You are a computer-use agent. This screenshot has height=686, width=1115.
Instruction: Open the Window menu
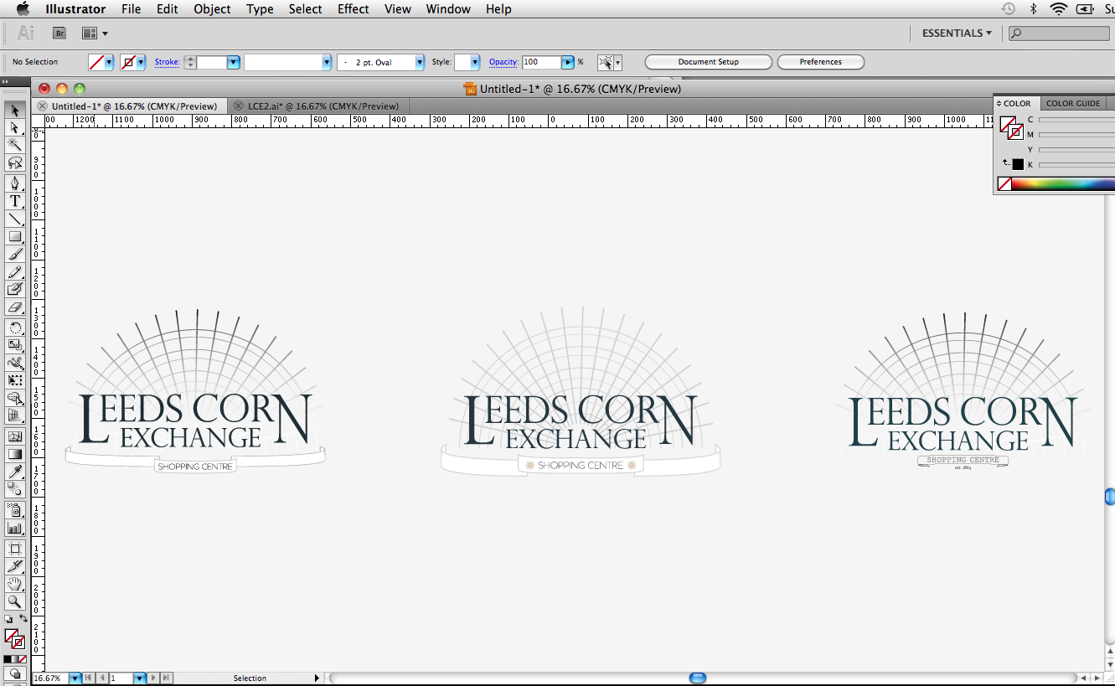[x=448, y=9]
